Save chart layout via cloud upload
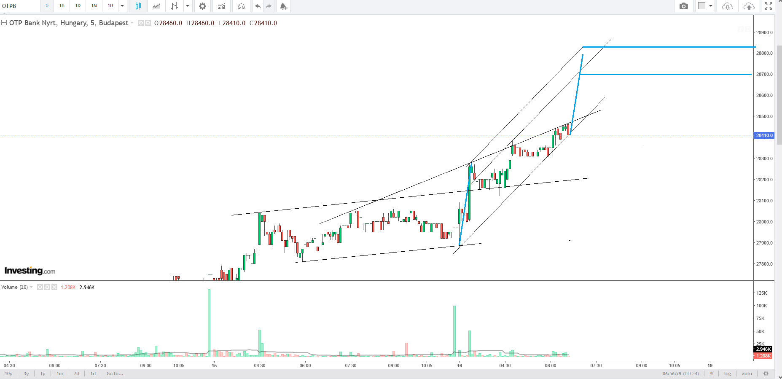 [749, 6]
